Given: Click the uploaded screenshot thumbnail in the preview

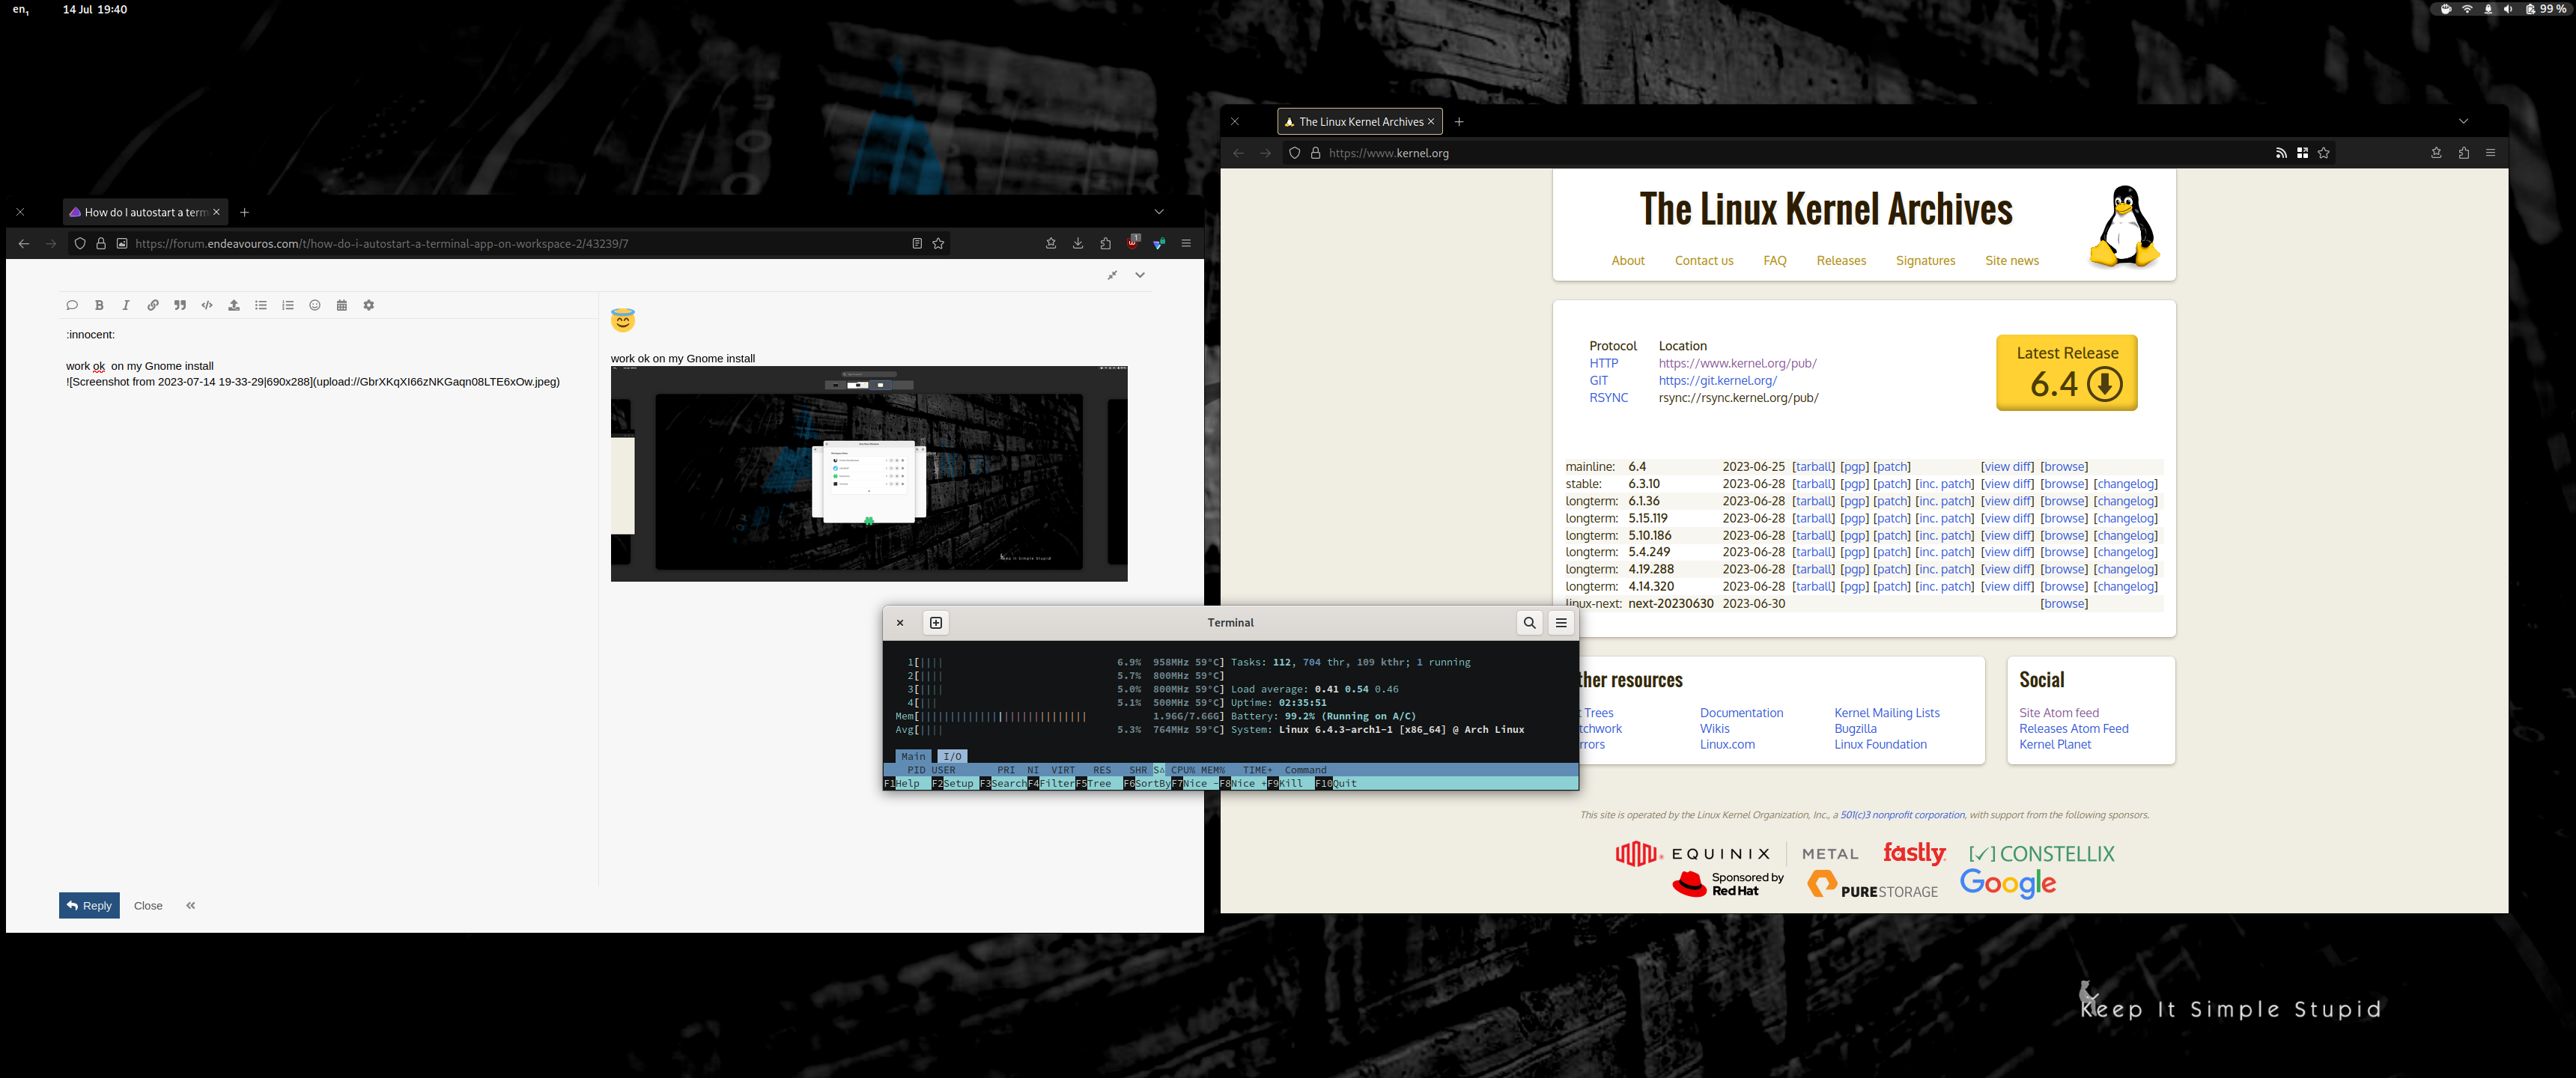Looking at the screenshot, I should pos(869,473).
